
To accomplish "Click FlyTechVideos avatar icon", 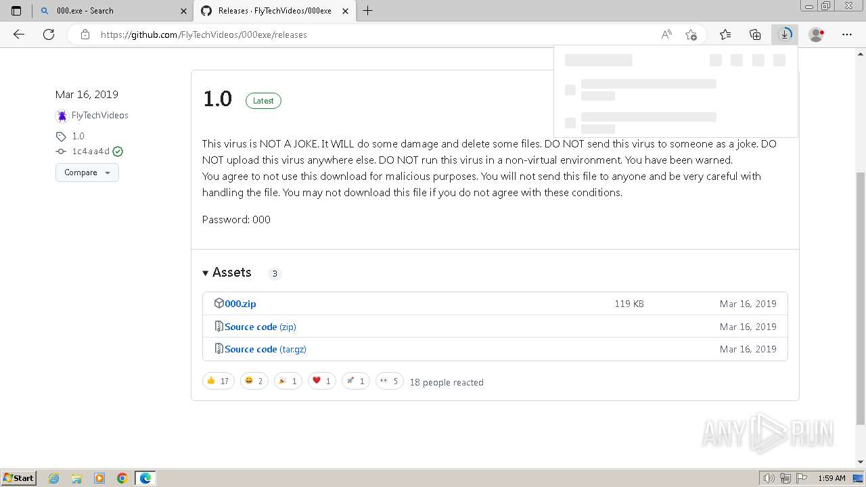I will click(x=62, y=116).
